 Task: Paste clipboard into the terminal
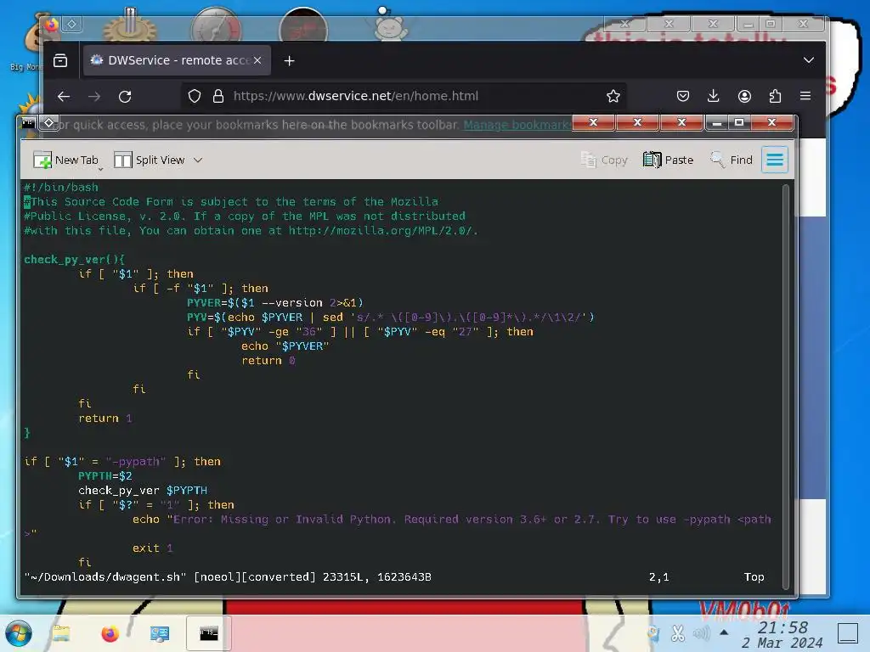[x=668, y=160]
